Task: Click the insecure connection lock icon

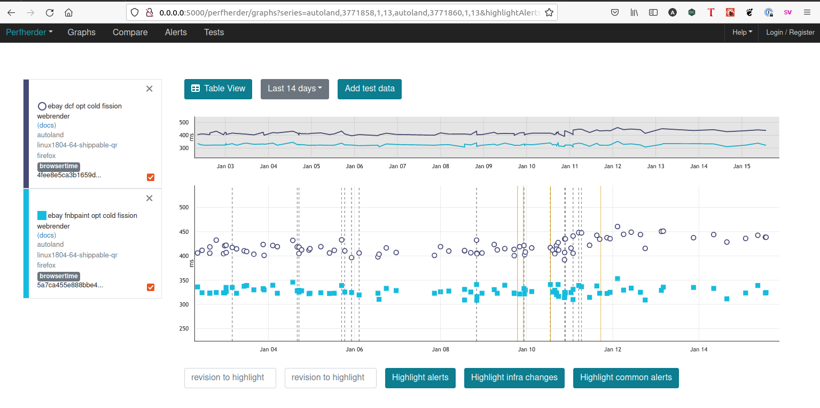Action: 149,13
